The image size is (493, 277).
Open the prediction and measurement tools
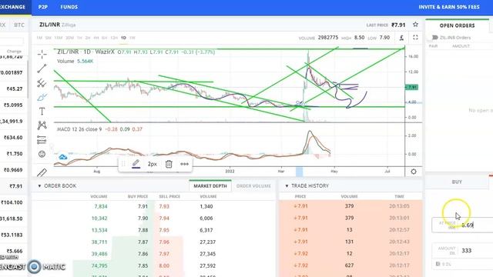[x=42, y=140]
